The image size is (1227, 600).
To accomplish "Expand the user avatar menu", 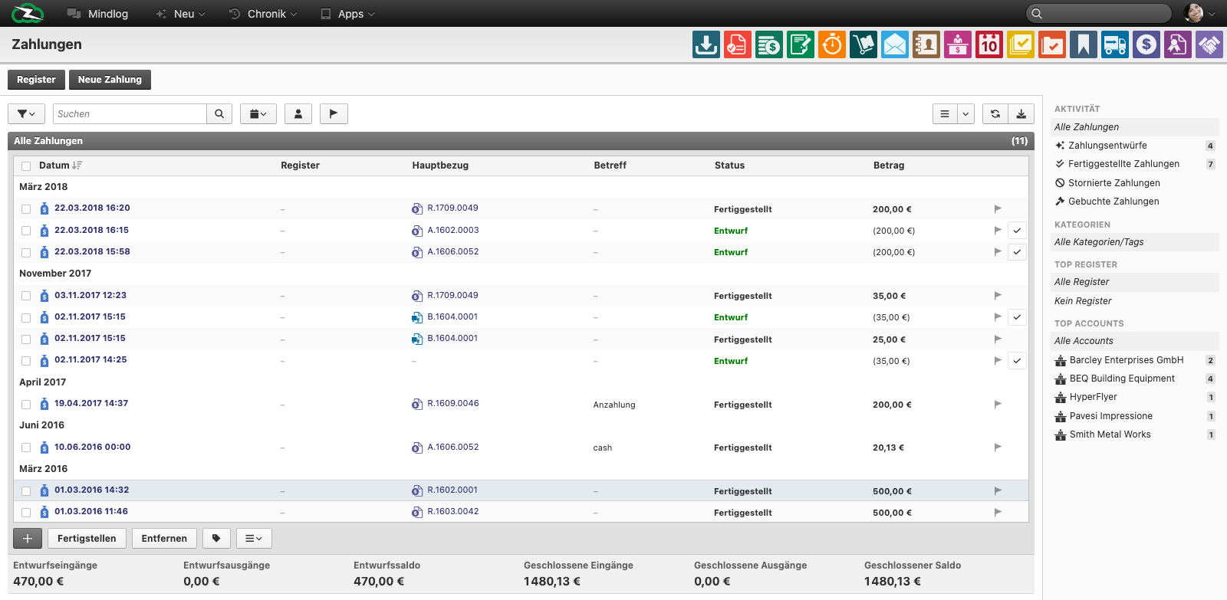I will point(1200,13).
